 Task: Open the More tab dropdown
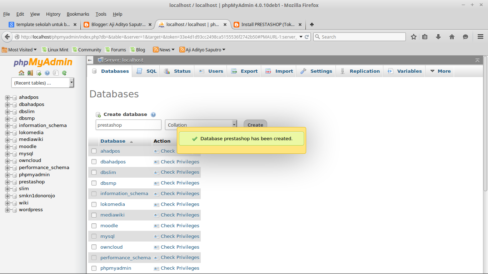pyautogui.click(x=440, y=71)
